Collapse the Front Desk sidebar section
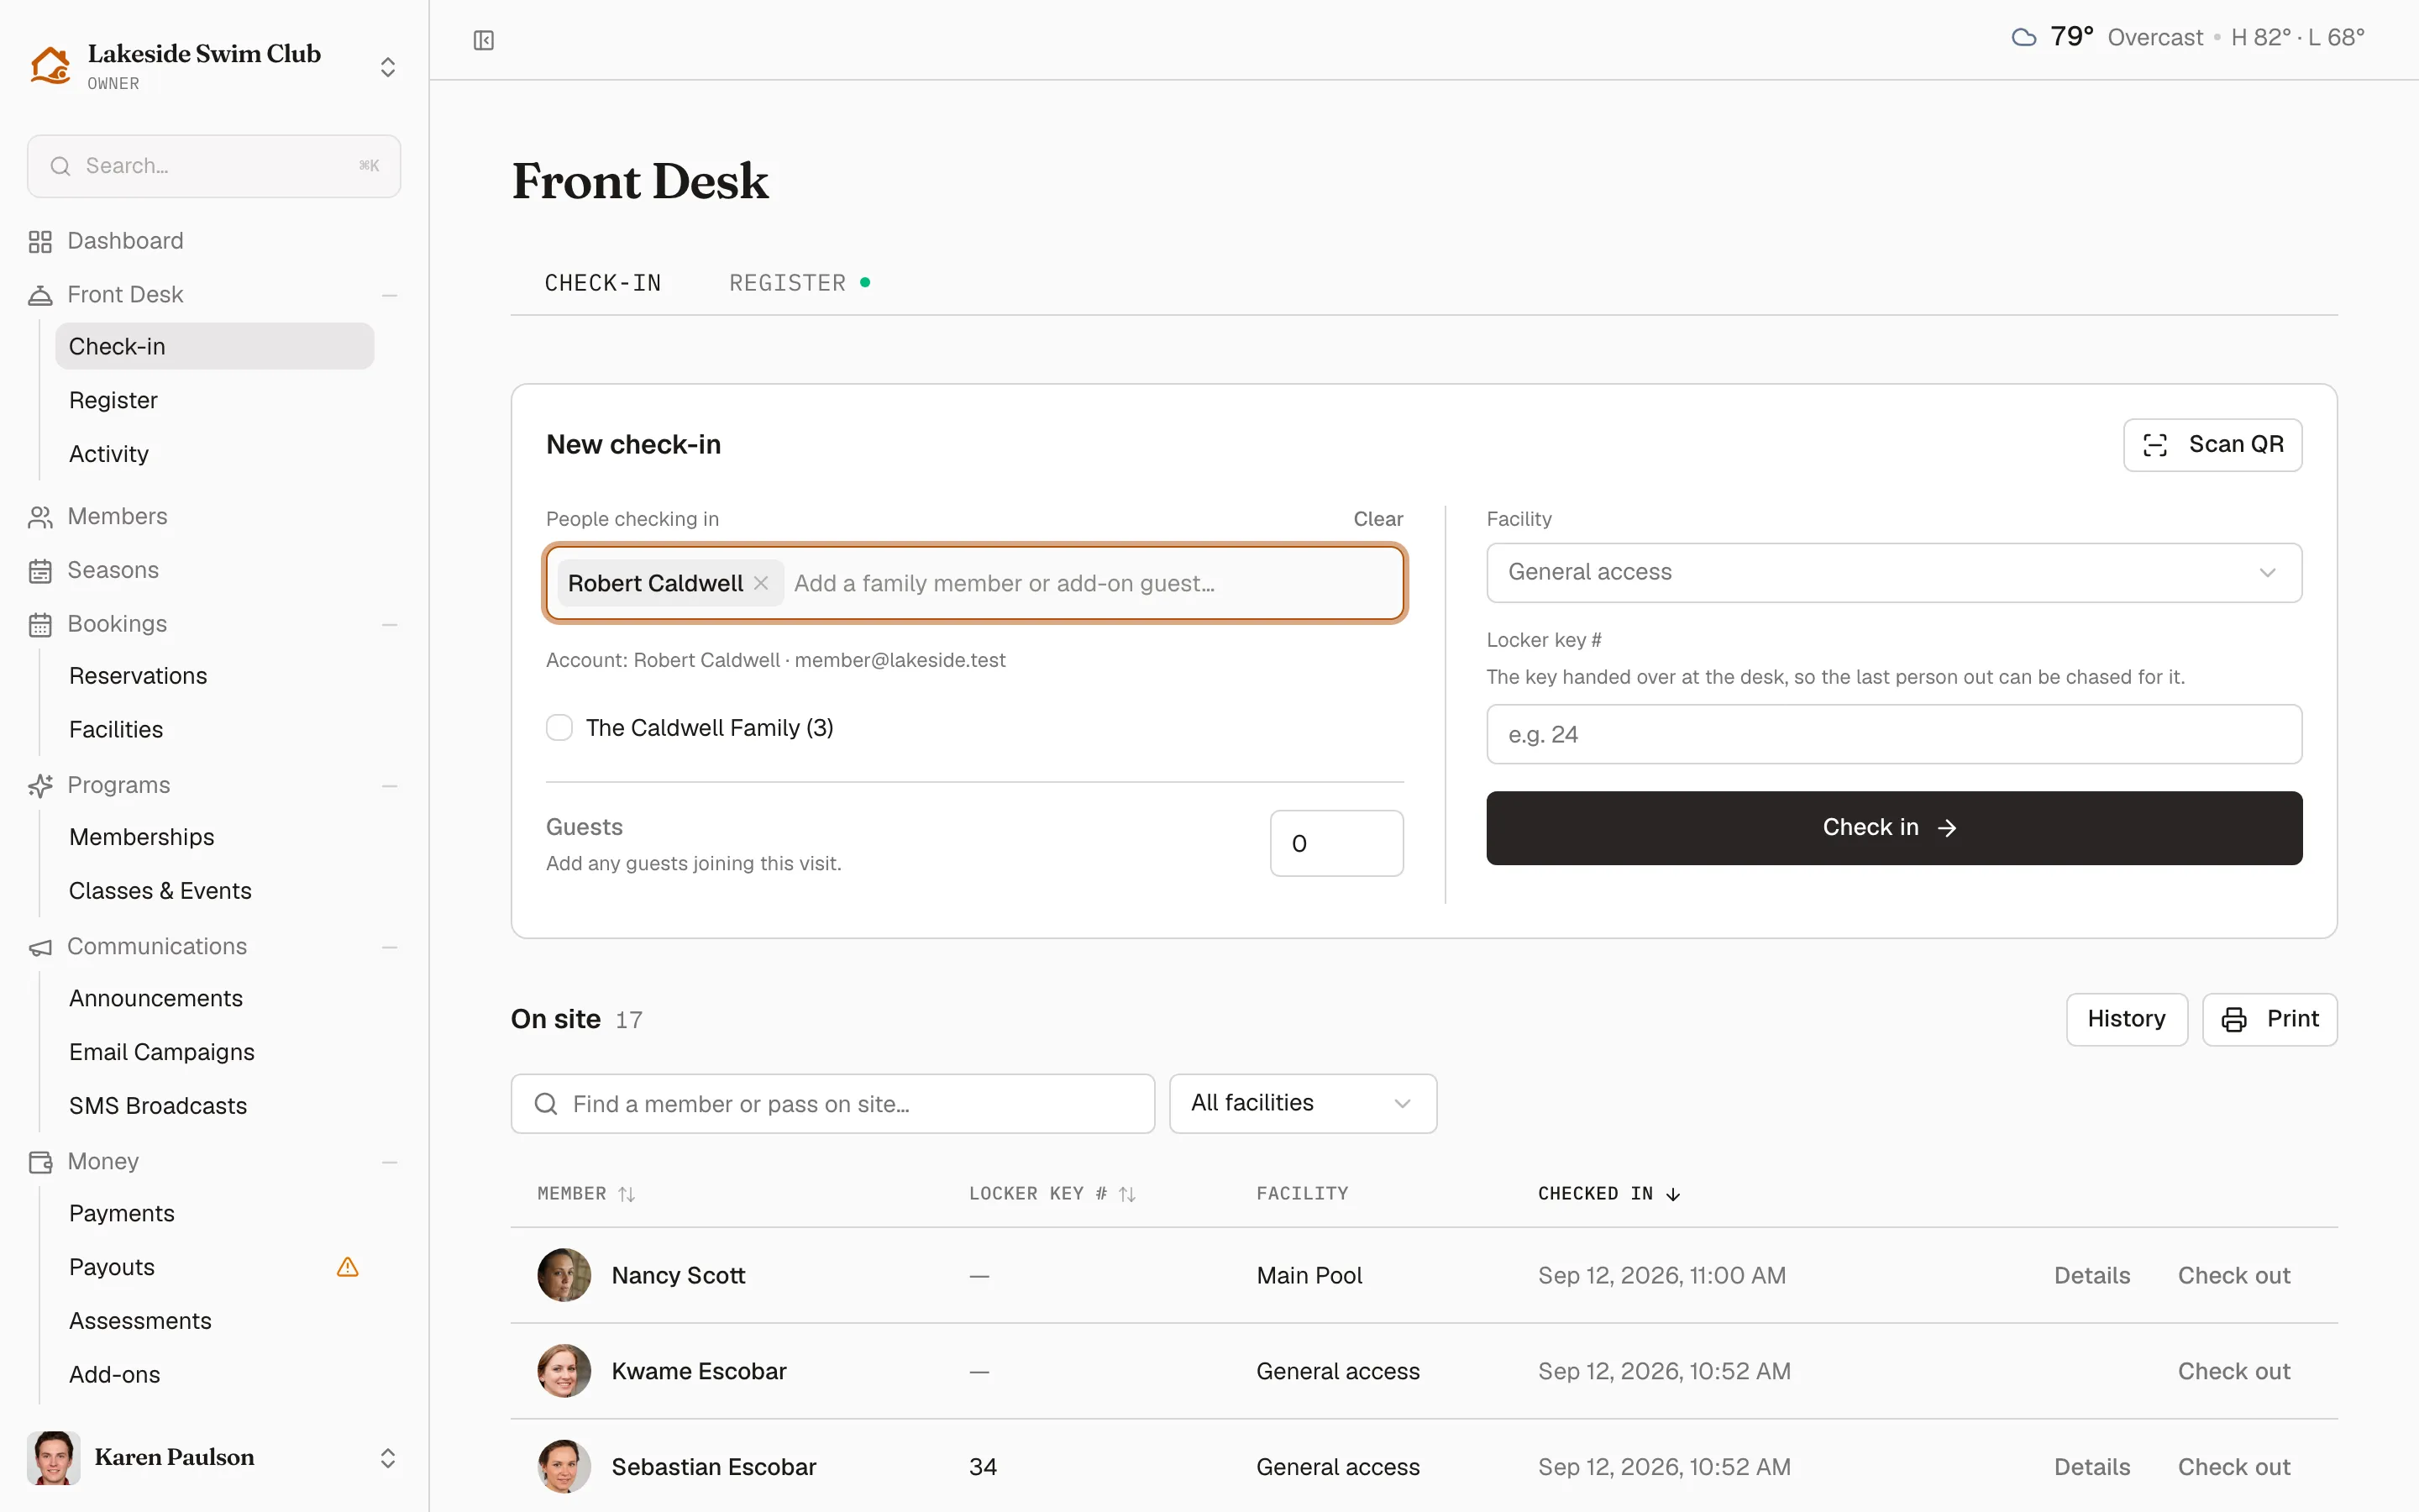 pos(390,296)
